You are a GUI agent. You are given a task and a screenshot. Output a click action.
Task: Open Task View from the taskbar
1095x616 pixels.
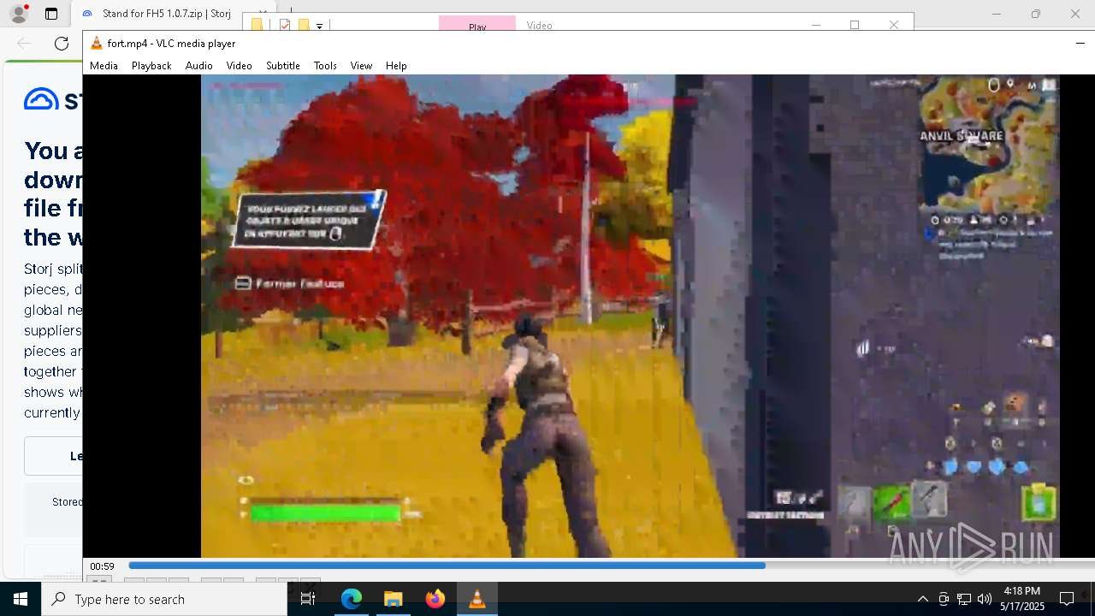[308, 599]
